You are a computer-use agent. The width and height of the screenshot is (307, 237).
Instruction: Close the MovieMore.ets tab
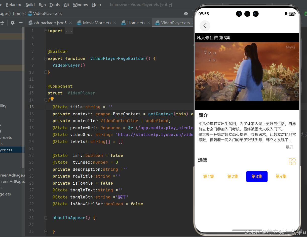tap(115, 23)
